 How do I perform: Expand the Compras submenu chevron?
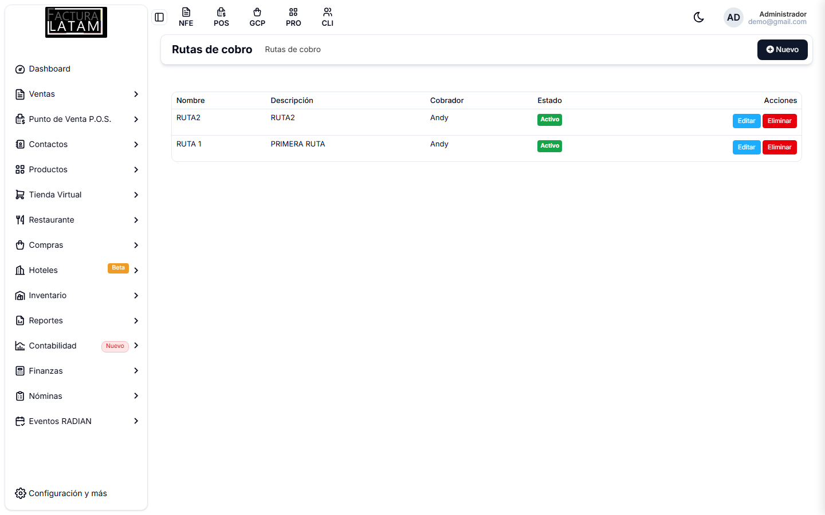(136, 245)
